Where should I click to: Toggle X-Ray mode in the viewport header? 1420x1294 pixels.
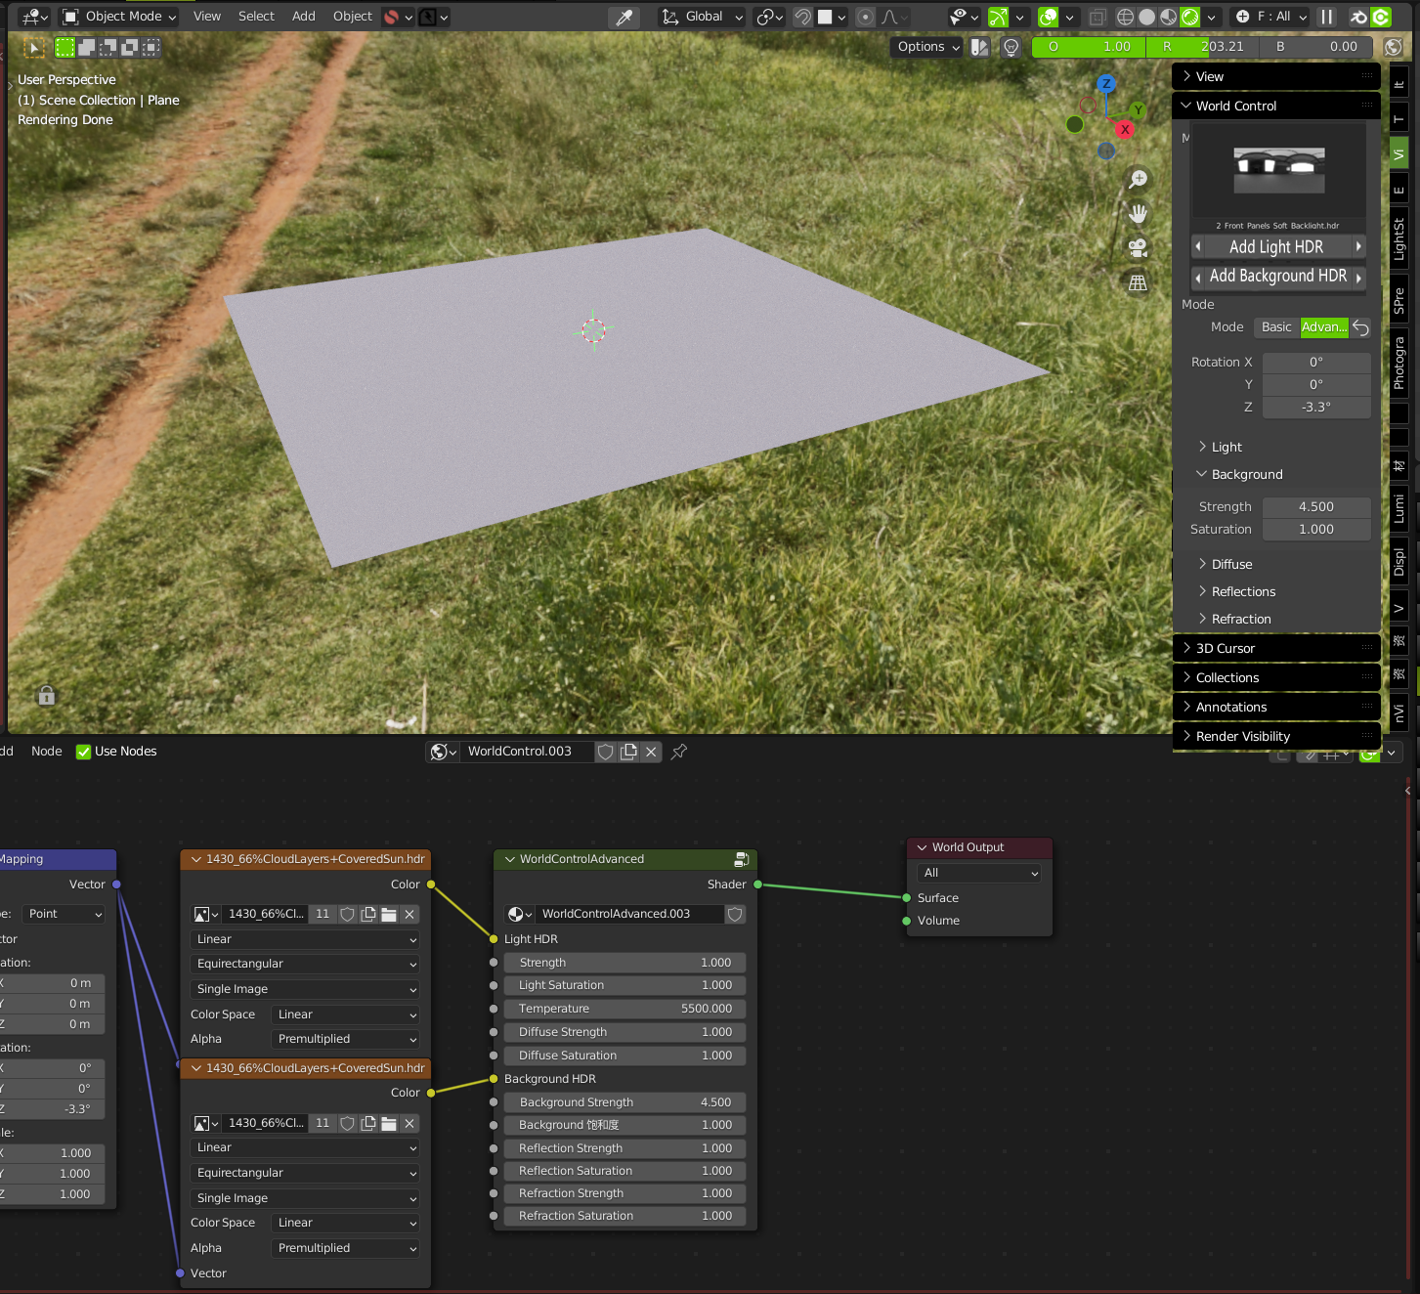click(x=1097, y=17)
